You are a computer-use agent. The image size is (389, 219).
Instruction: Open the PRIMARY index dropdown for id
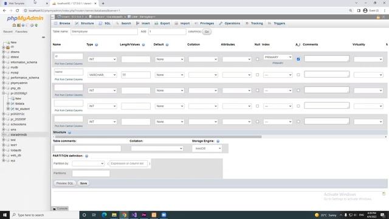(278, 57)
